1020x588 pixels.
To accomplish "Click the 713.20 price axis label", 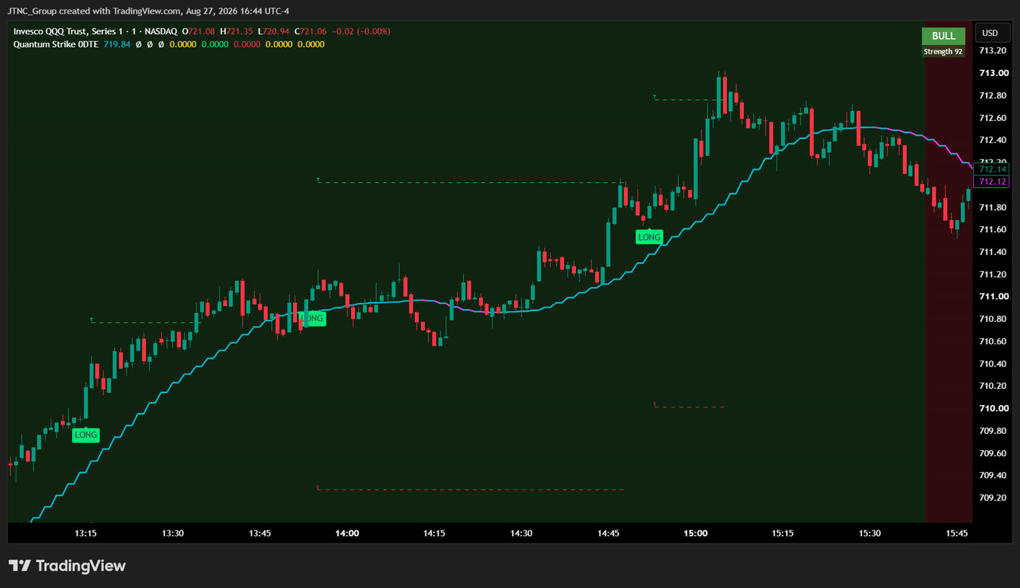I will point(993,51).
